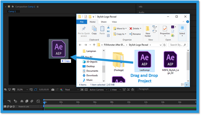Open the Paragraph panel header

[144, 89]
